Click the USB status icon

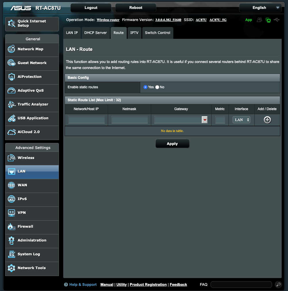point(276,20)
